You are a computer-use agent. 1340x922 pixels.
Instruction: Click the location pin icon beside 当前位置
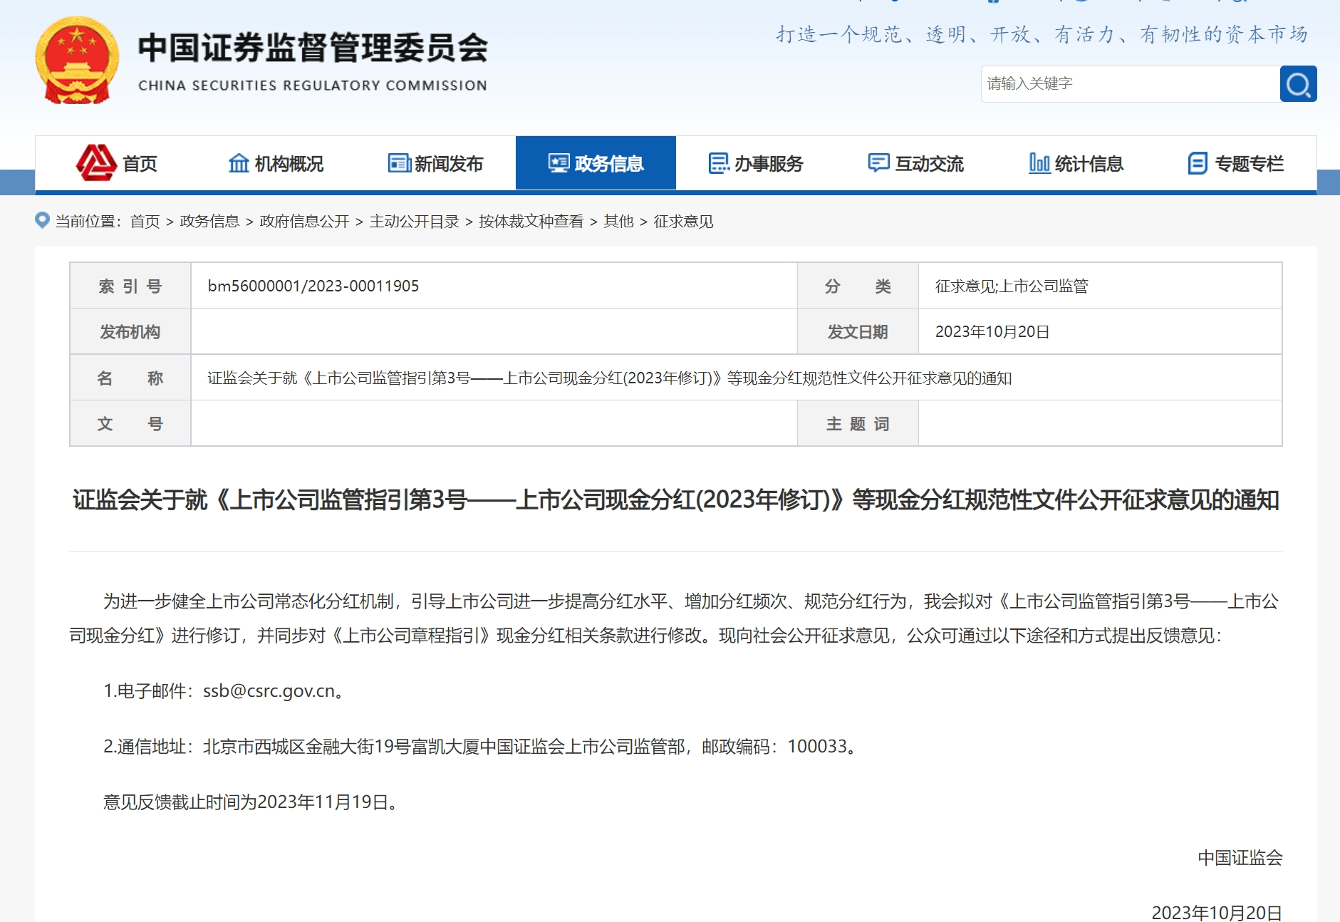(x=42, y=220)
